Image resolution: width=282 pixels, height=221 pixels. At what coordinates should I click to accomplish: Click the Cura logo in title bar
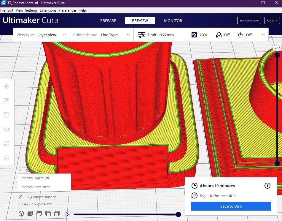click(3, 3)
